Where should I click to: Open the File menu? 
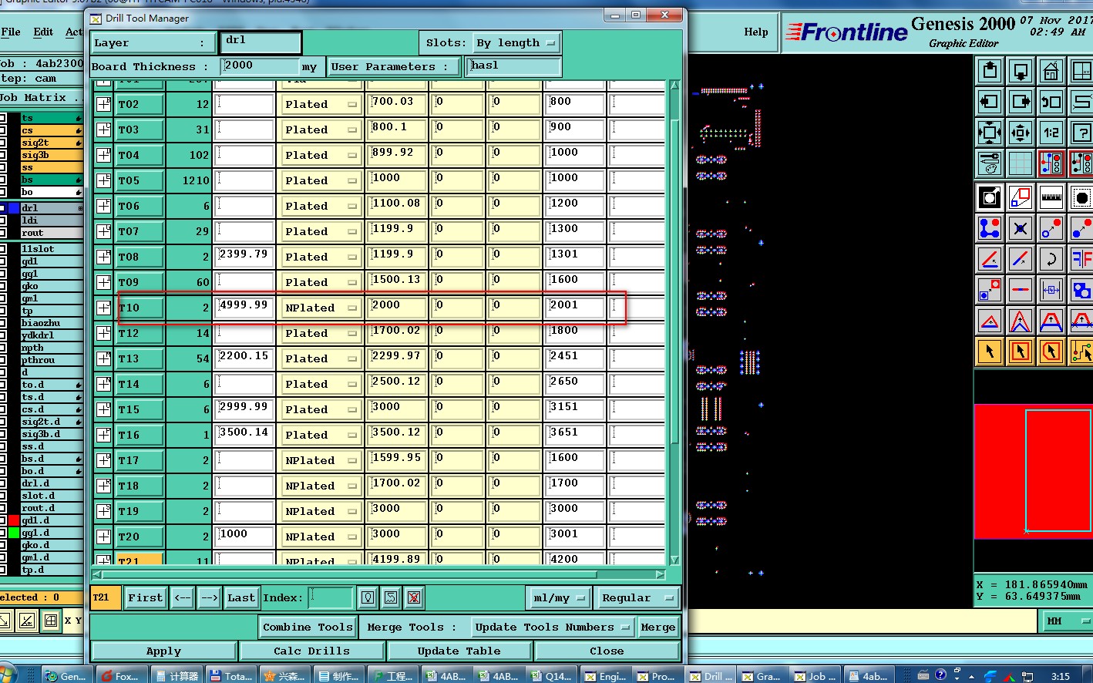11,32
